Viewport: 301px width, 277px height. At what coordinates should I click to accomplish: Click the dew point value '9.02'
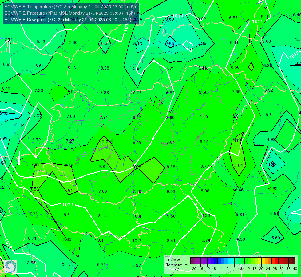(x=171, y=191)
